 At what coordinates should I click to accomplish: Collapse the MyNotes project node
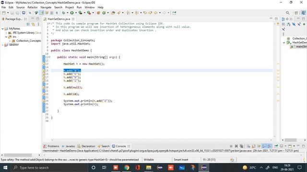[x=2, y=29]
